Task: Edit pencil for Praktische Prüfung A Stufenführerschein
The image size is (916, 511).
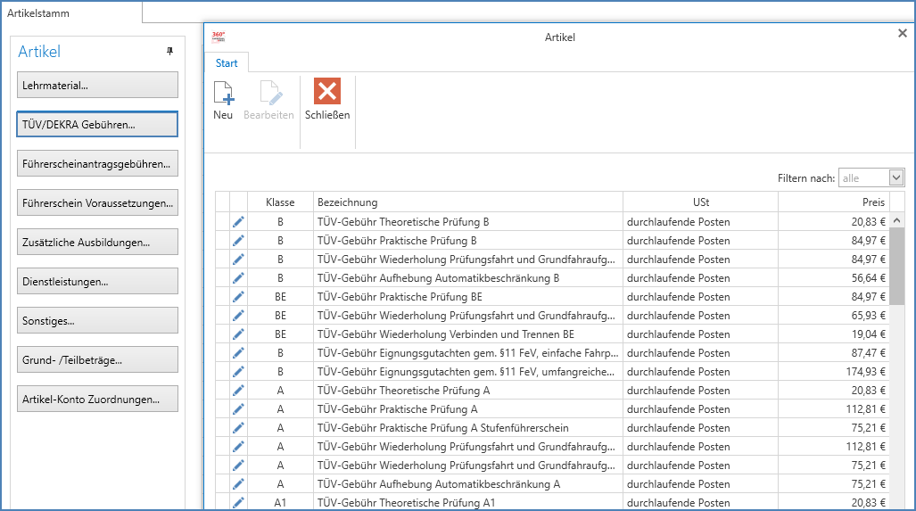Action: (x=238, y=427)
